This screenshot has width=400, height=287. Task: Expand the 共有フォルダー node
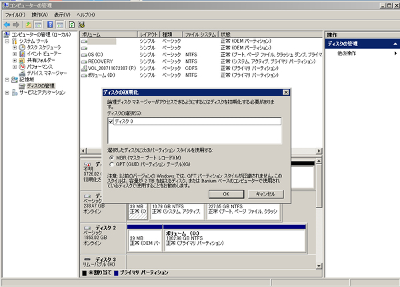(x=15, y=61)
